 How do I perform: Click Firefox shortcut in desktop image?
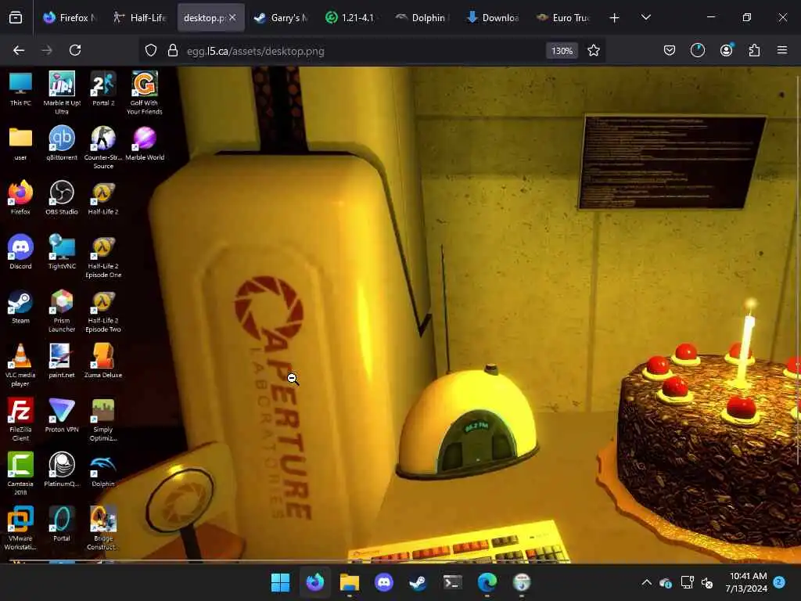click(x=20, y=198)
